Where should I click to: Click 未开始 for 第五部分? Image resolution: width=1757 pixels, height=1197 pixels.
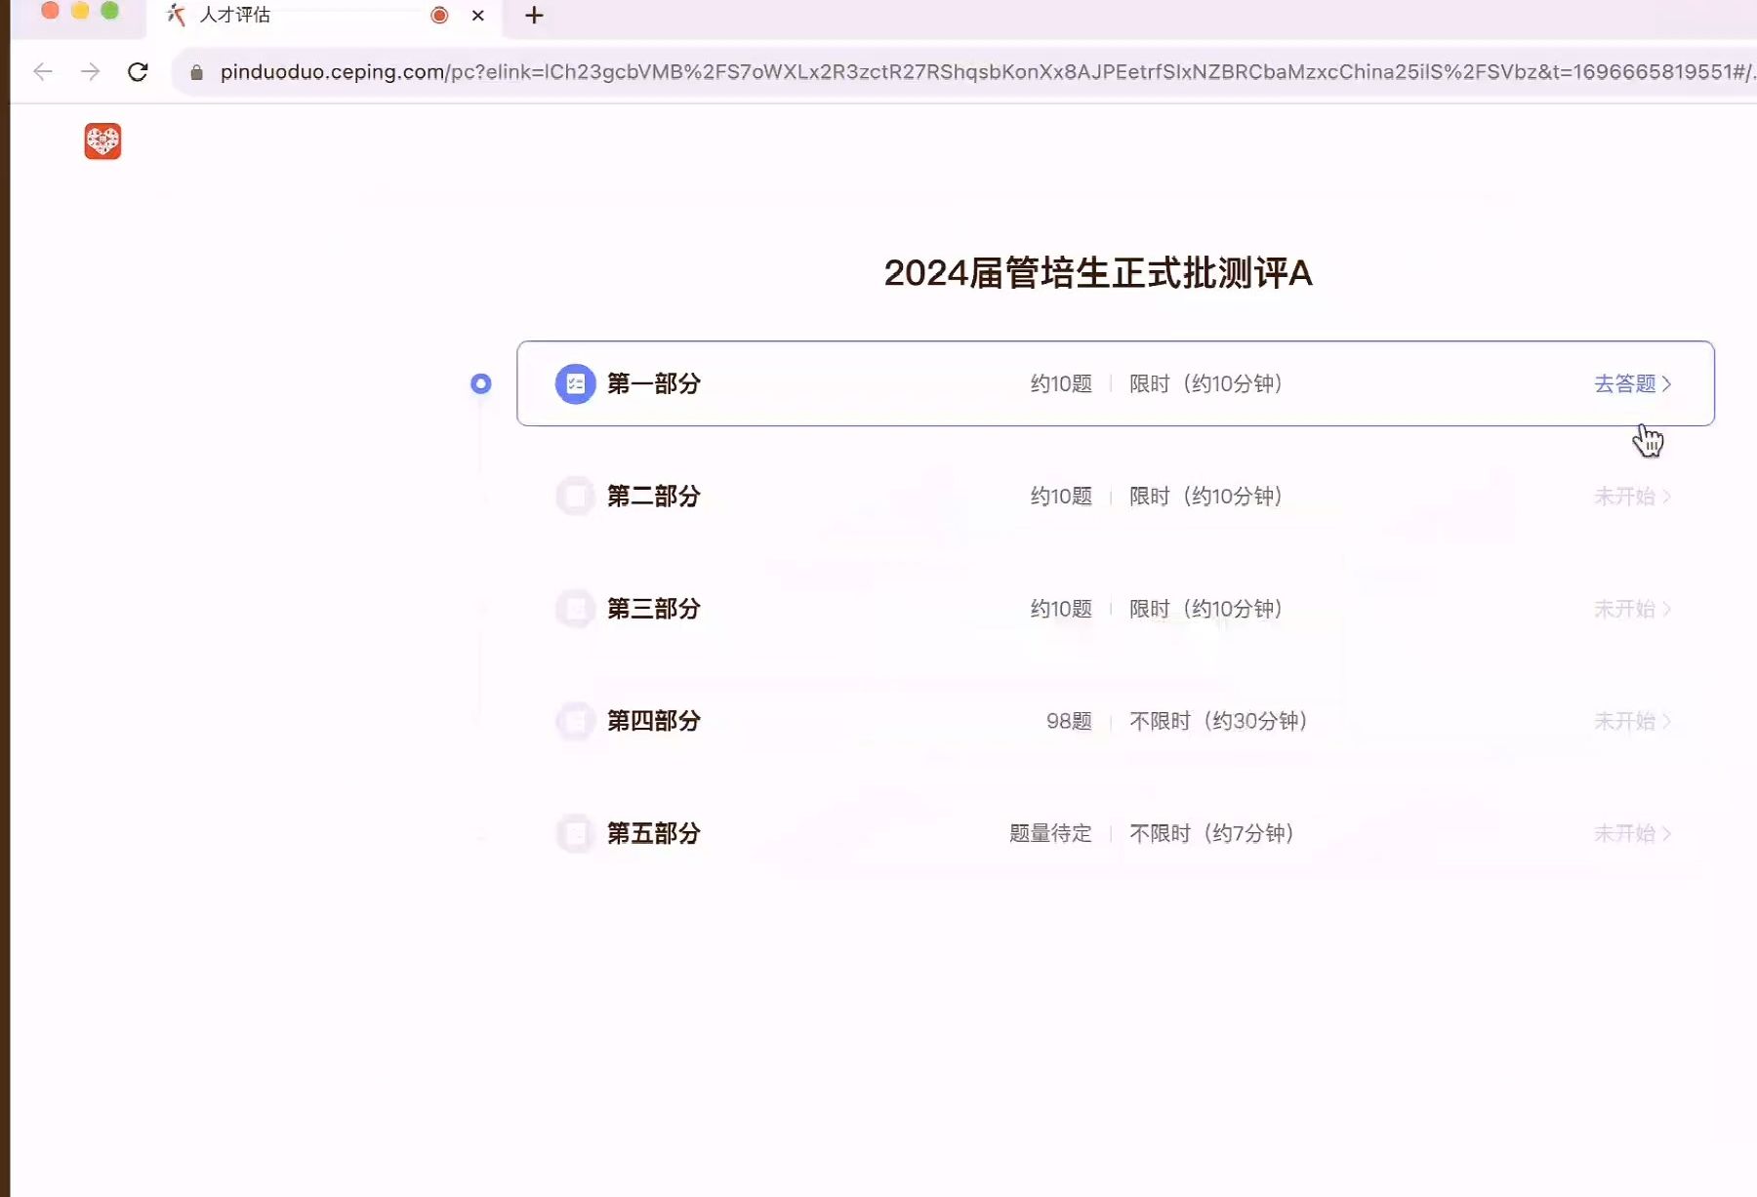(x=1633, y=834)
